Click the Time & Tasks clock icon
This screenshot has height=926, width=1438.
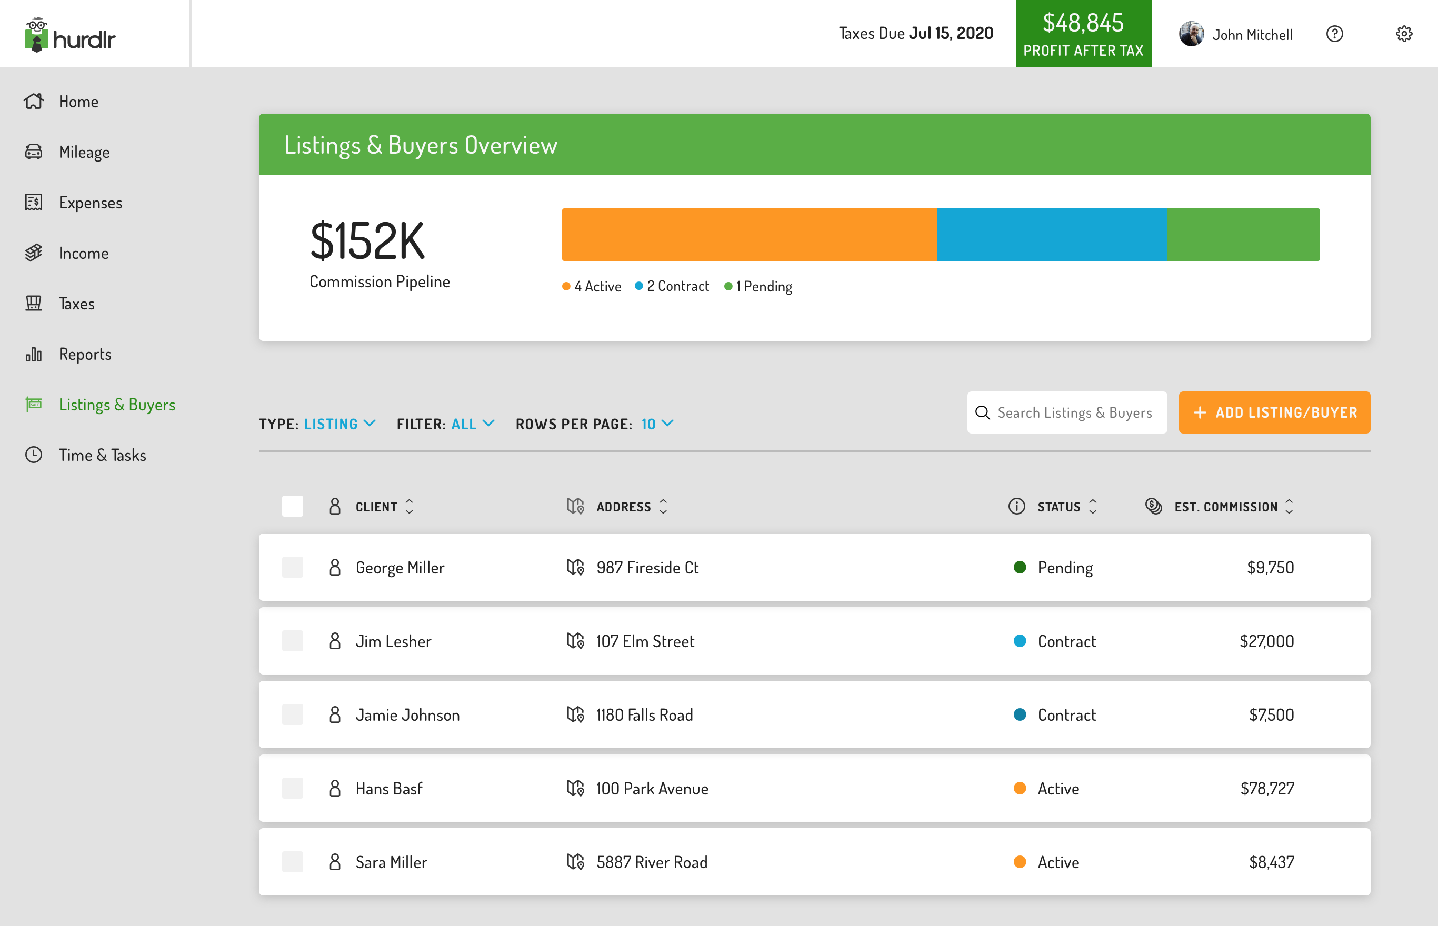click(x=34, y=455)
